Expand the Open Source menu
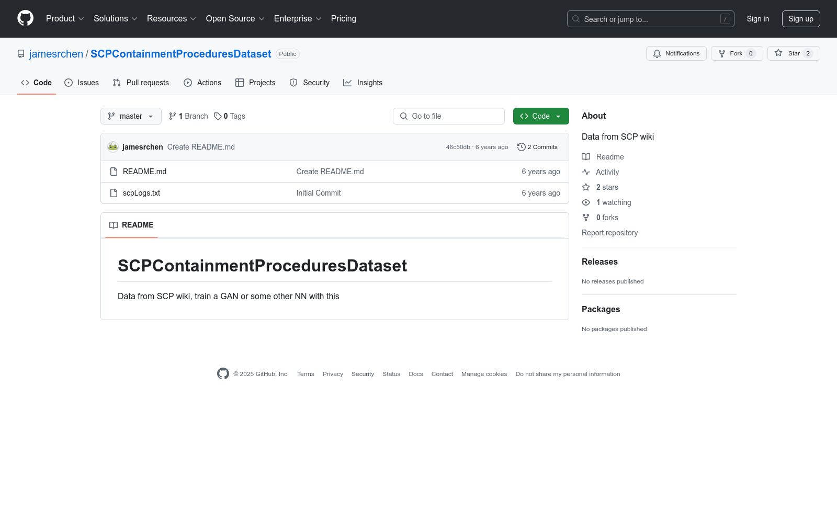 pos(235,19)
